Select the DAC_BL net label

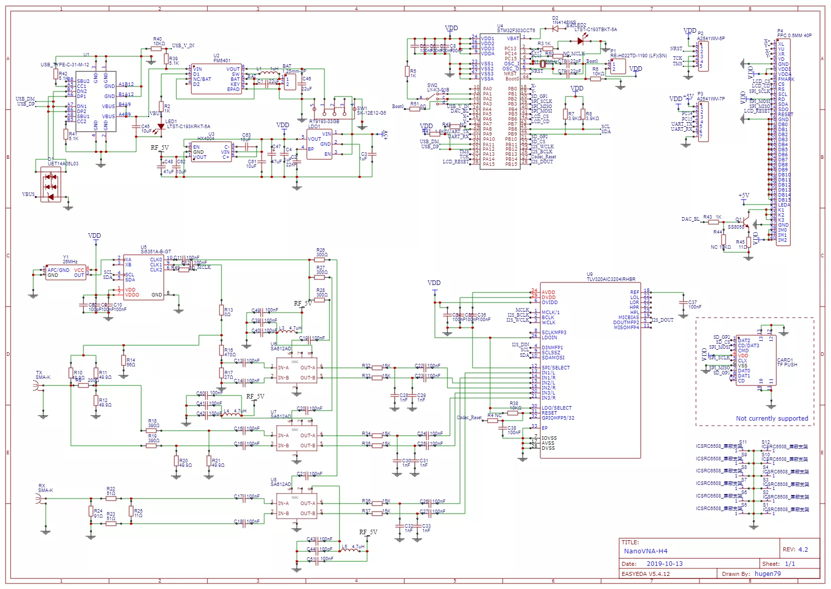pyautogui.click(x=690, y=219)
